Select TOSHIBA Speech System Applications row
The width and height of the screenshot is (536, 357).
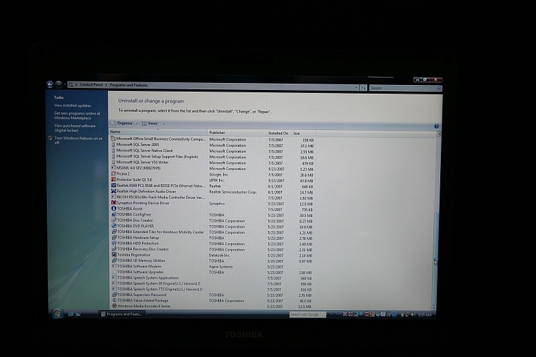coord(212,278)
